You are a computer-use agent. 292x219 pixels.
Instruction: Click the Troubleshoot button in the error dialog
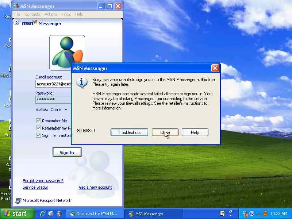pos(129,132)
